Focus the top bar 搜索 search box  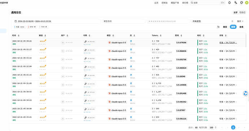tap(208, 3)
